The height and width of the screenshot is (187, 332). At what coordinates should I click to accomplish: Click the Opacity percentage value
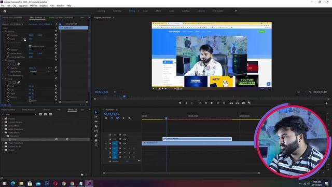tap(32, 68)
